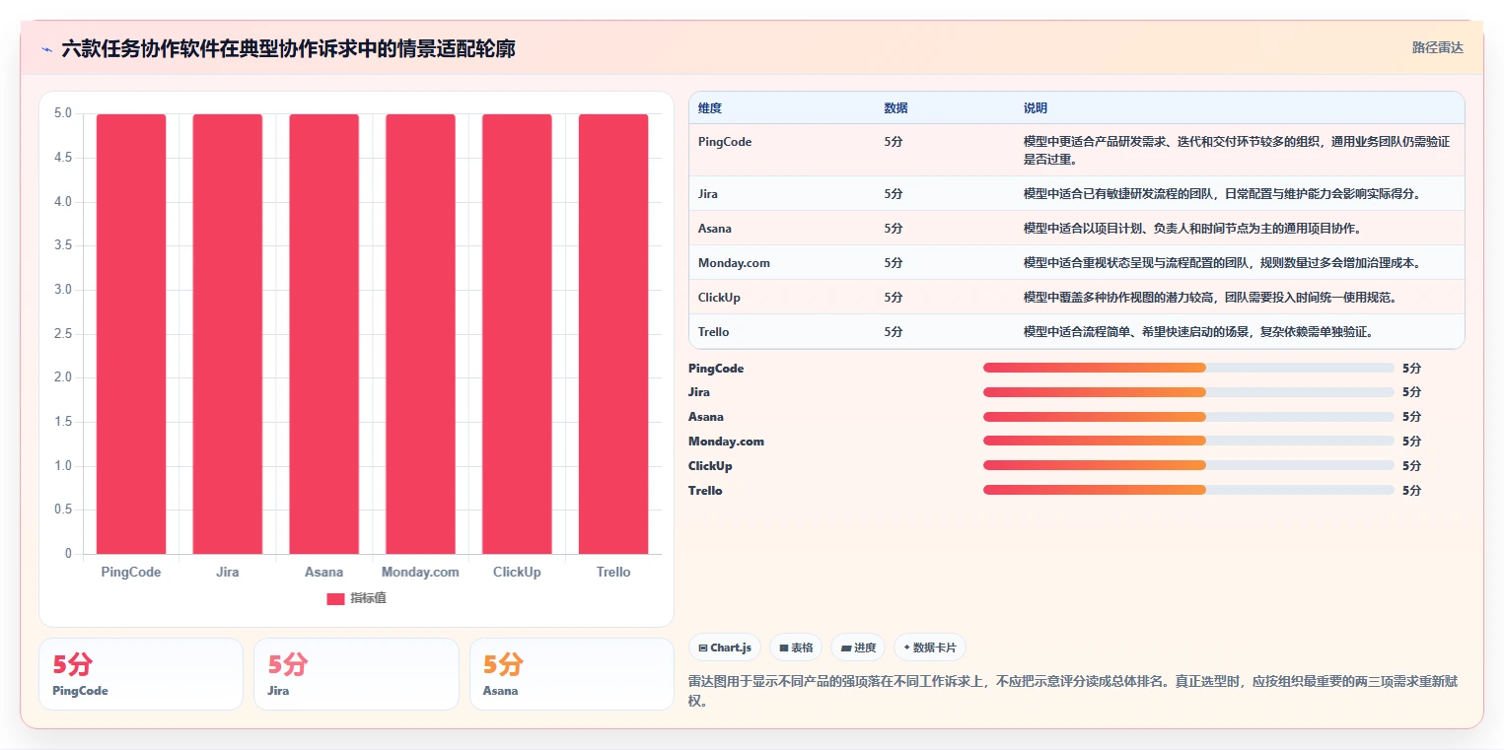Click the 5分 cell in Trello table row
The height and width of the screenshot is (750, 1504).
point(894,332)
